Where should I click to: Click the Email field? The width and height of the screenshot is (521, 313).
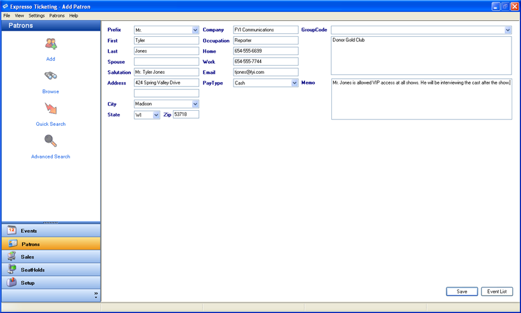[266, 72]
